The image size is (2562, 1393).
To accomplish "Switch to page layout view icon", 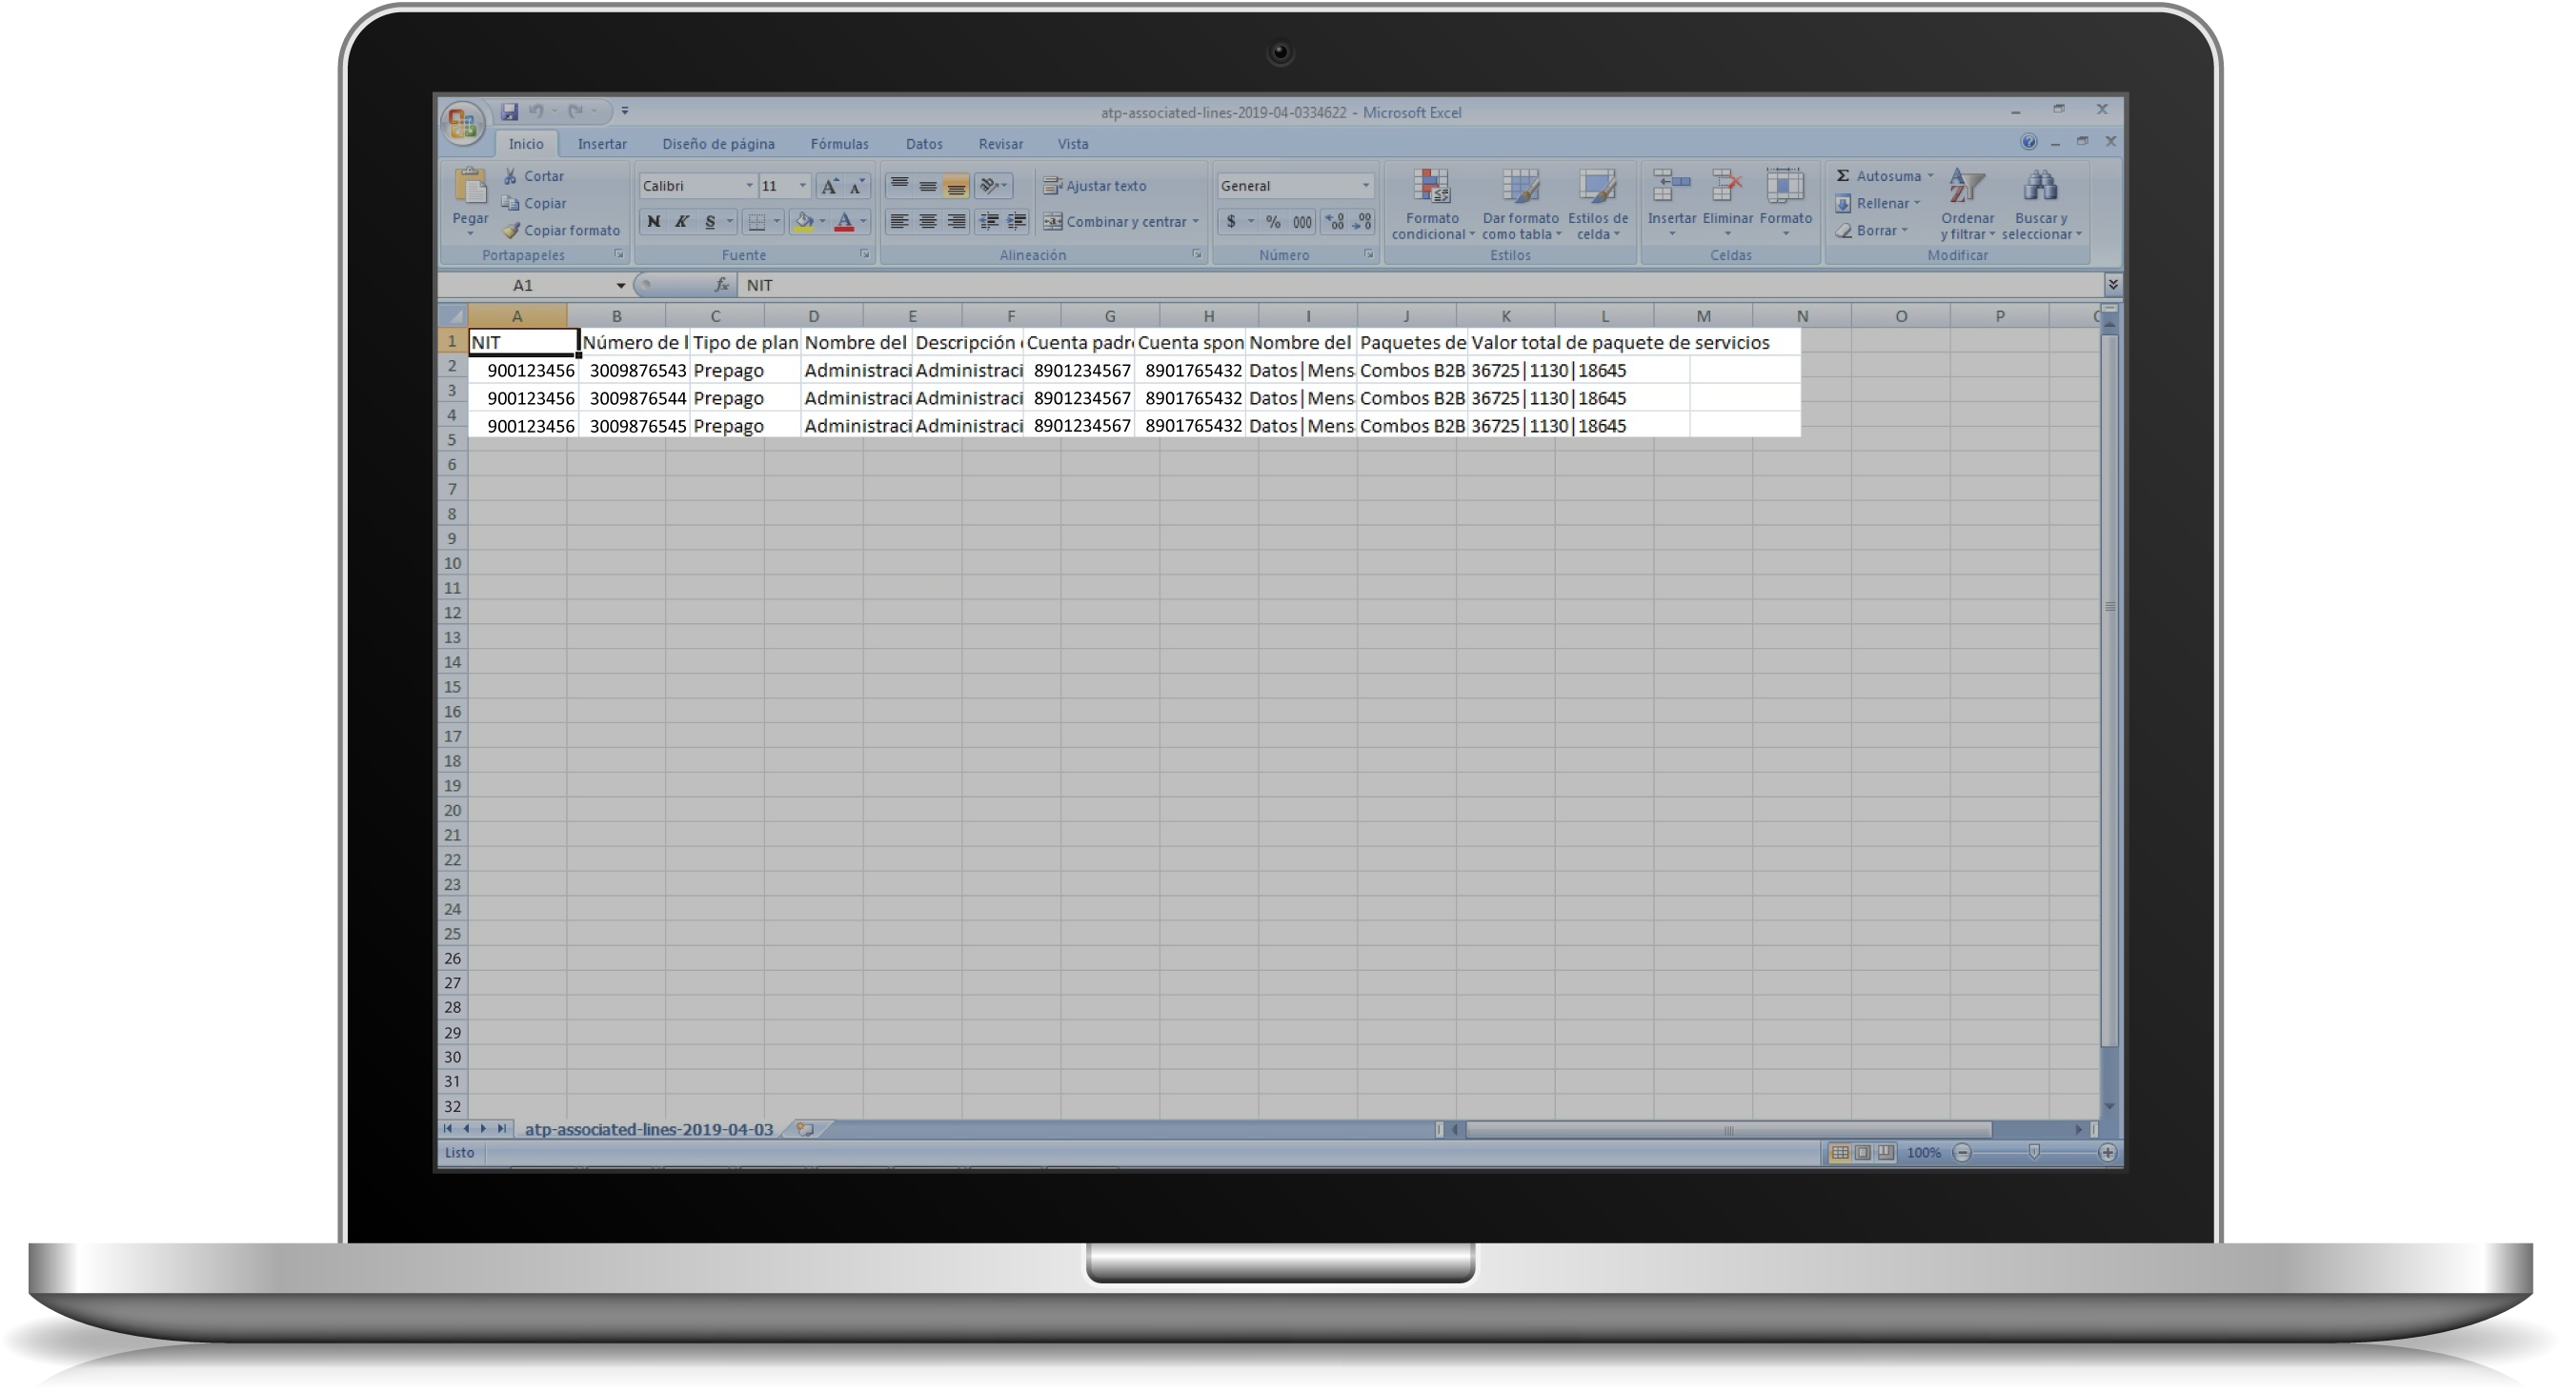I will 1863,1151.
